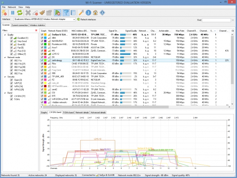
Task: Switch to Wireless statistics tab
Action: tap(37, 25)
